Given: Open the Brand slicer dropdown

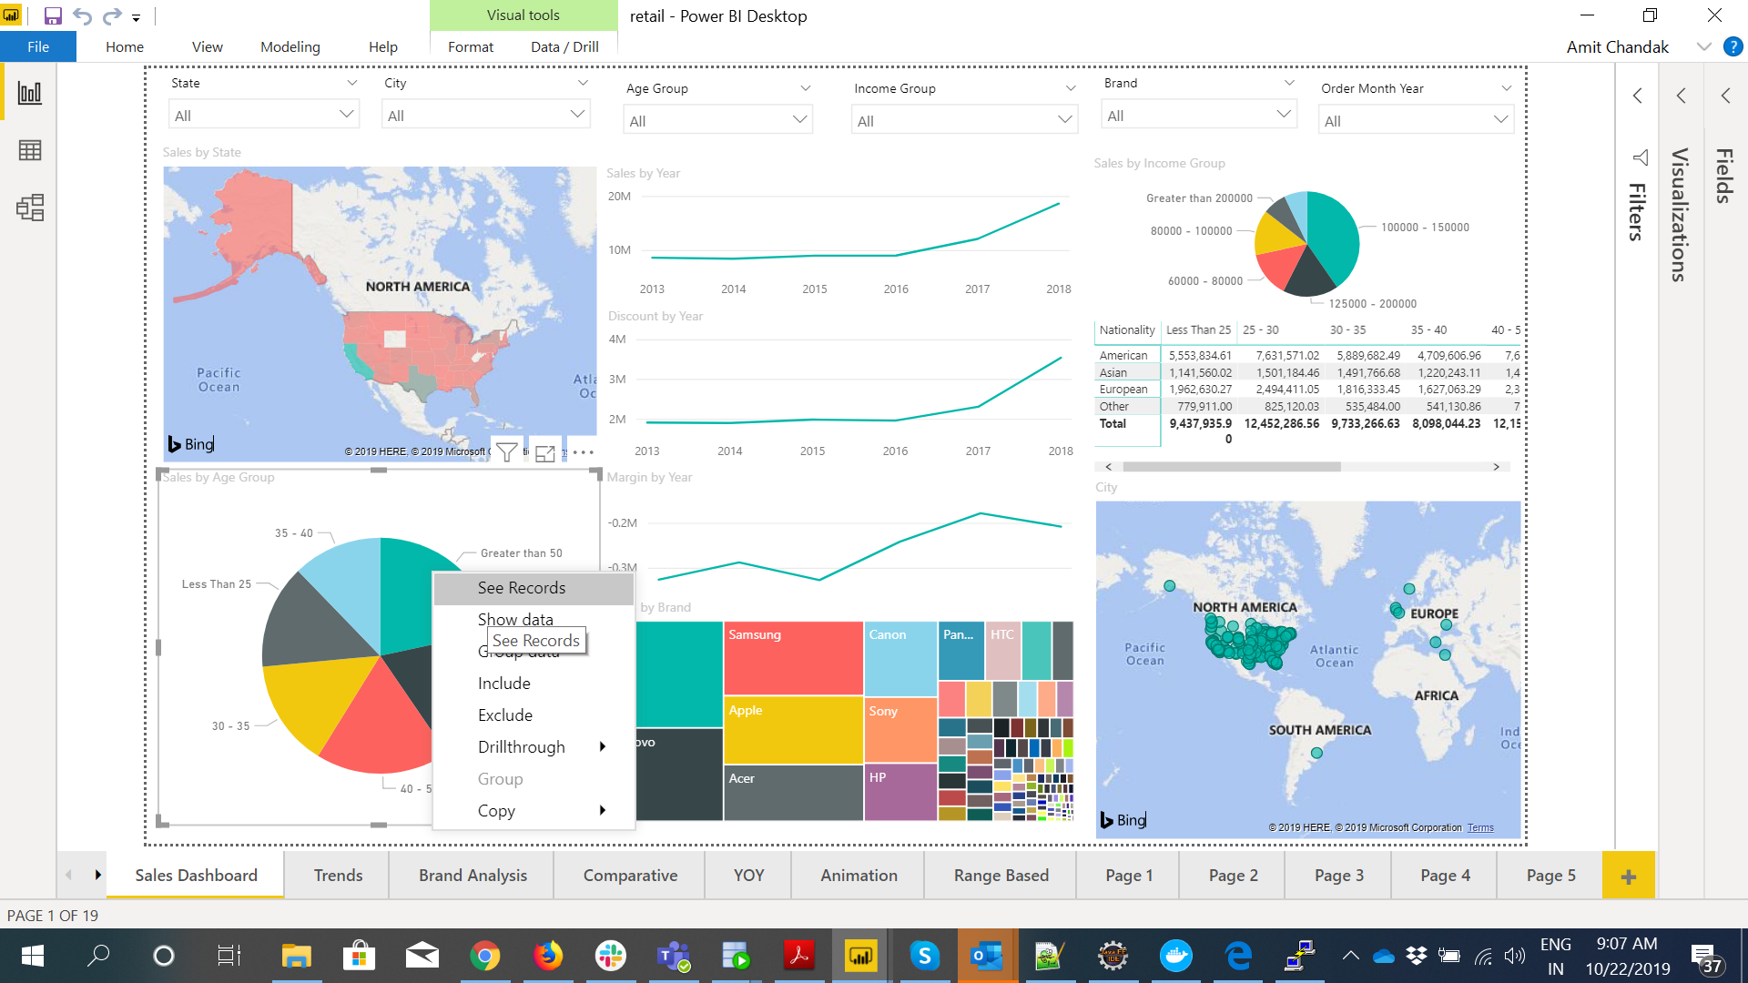Looking at the screenshot, I should (x=1199, y=116).
